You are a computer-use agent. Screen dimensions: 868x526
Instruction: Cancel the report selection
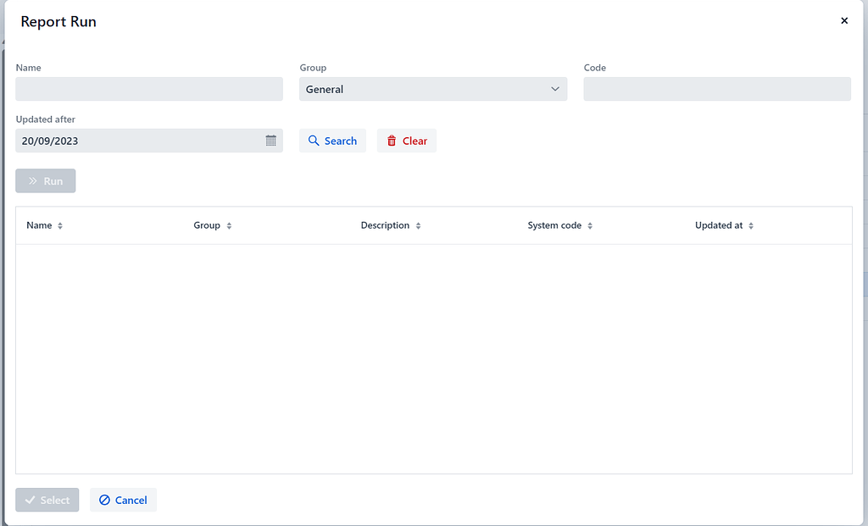click(123, 500)
